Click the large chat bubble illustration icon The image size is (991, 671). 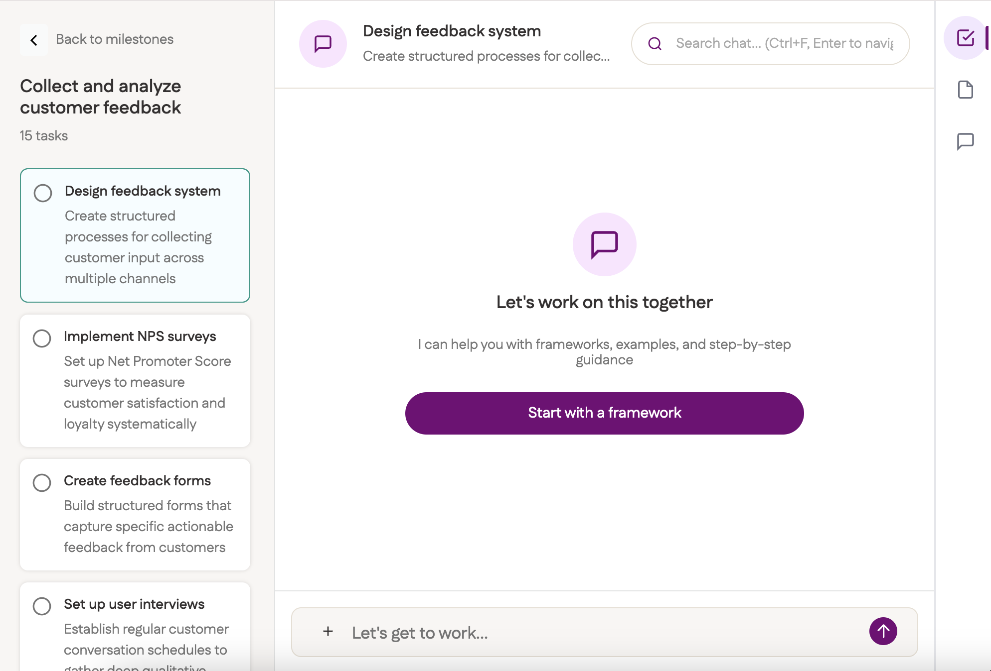tap(604, 244)
